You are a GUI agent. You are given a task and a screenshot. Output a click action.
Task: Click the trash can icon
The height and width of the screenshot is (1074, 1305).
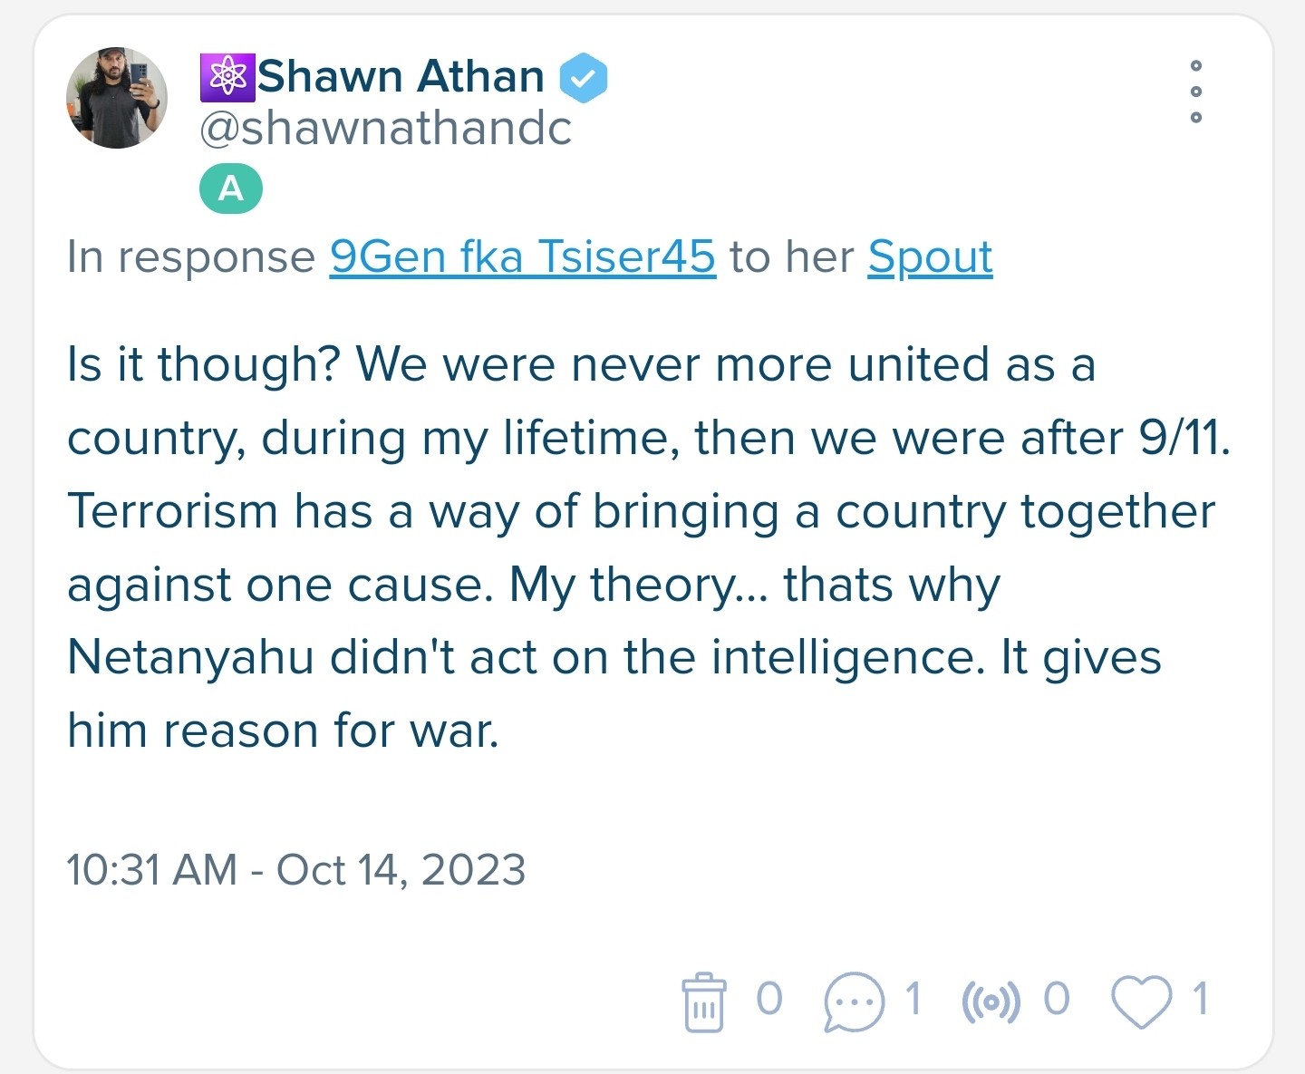point(703,1001)
